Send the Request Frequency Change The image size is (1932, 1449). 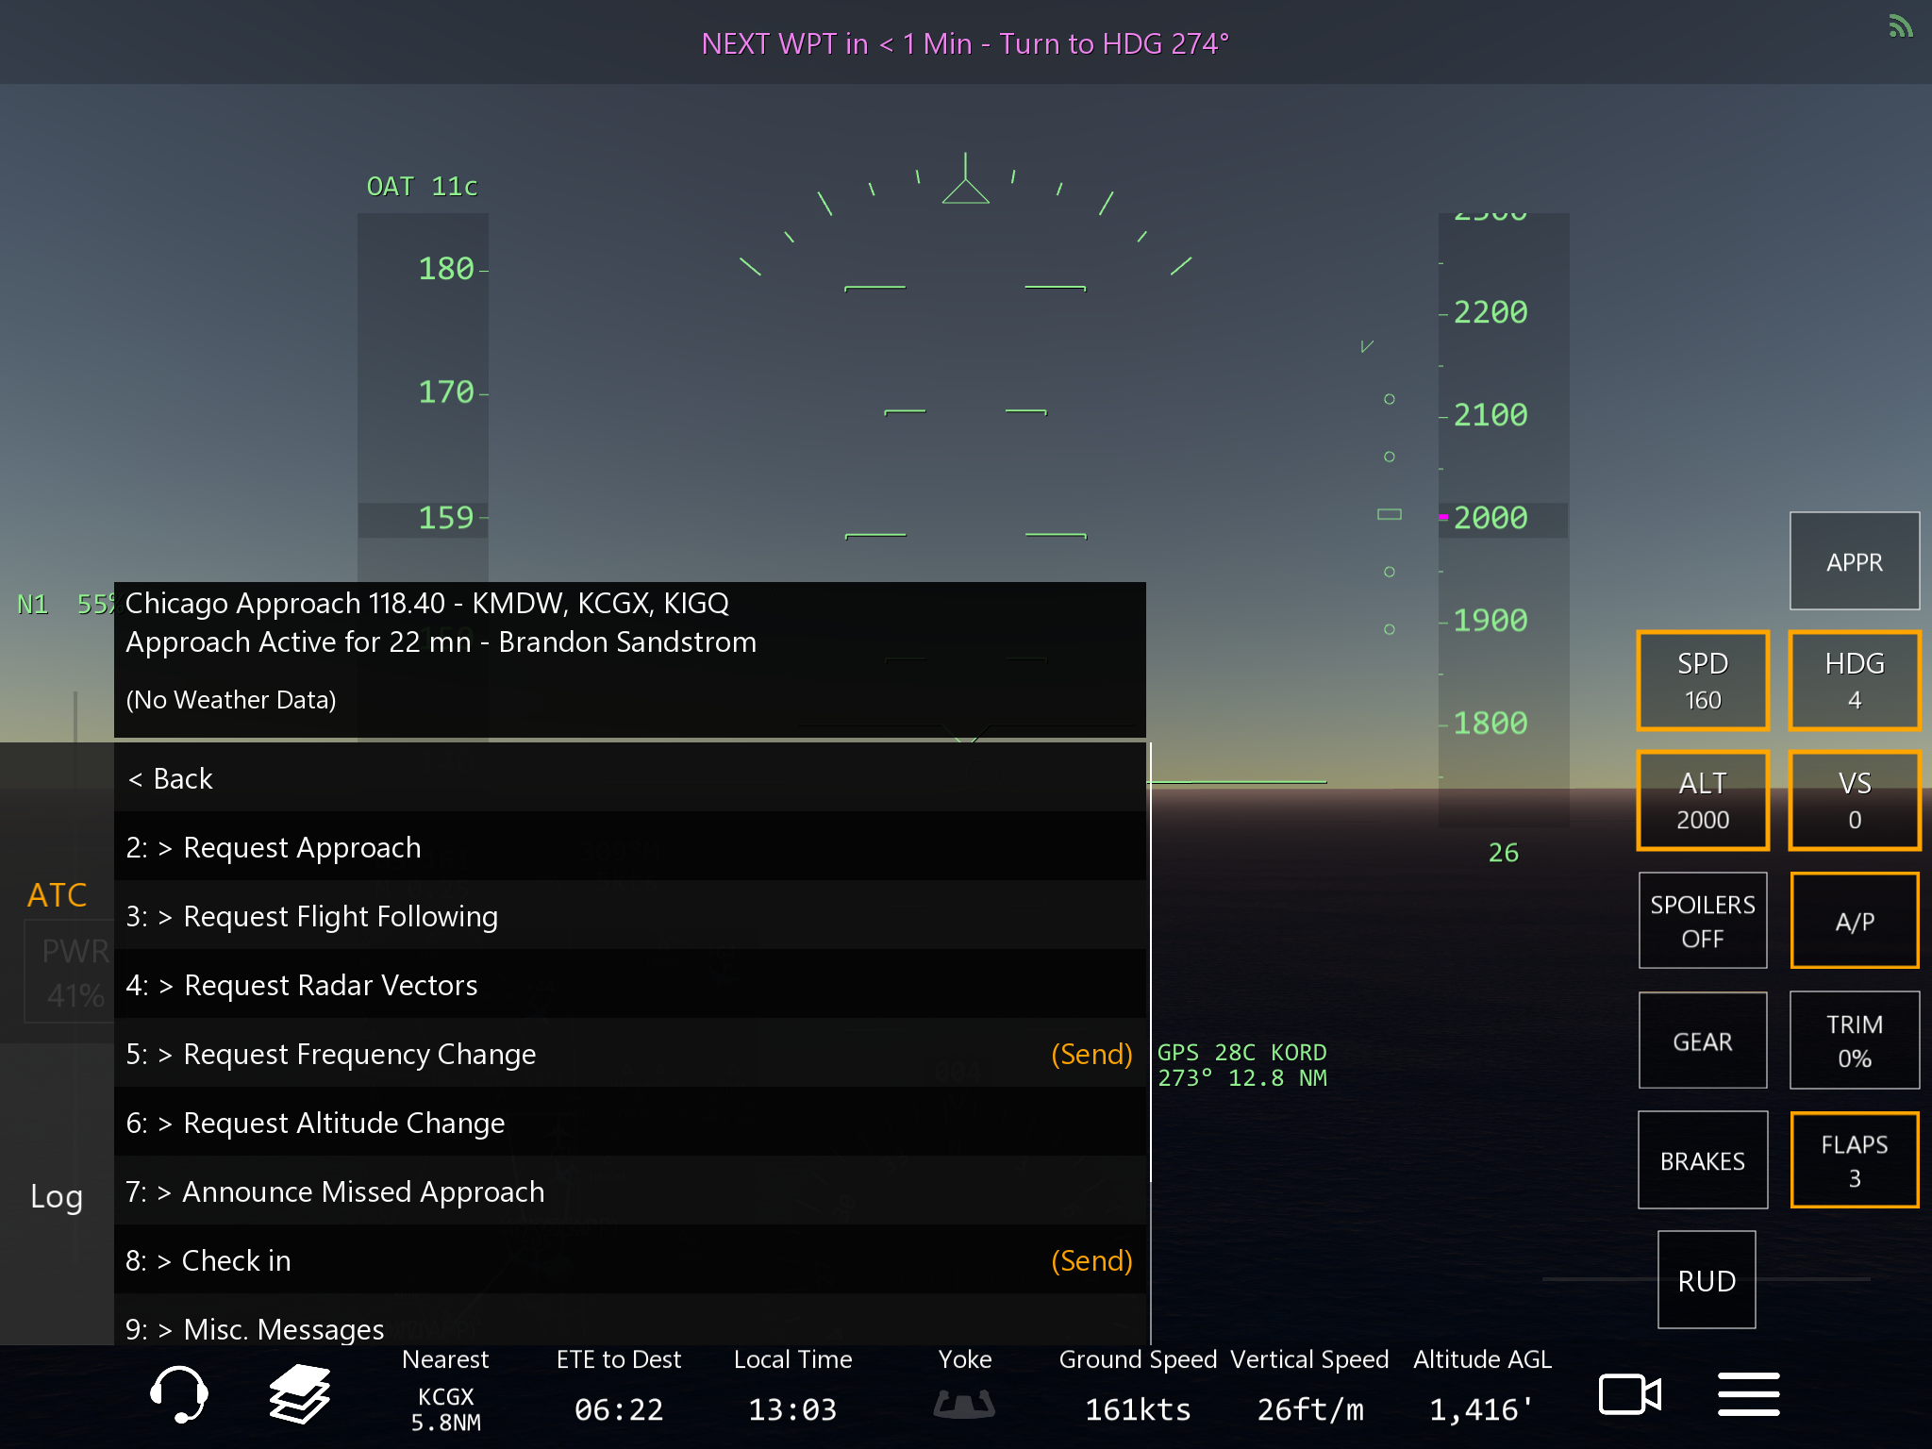coord(1091,1054)
